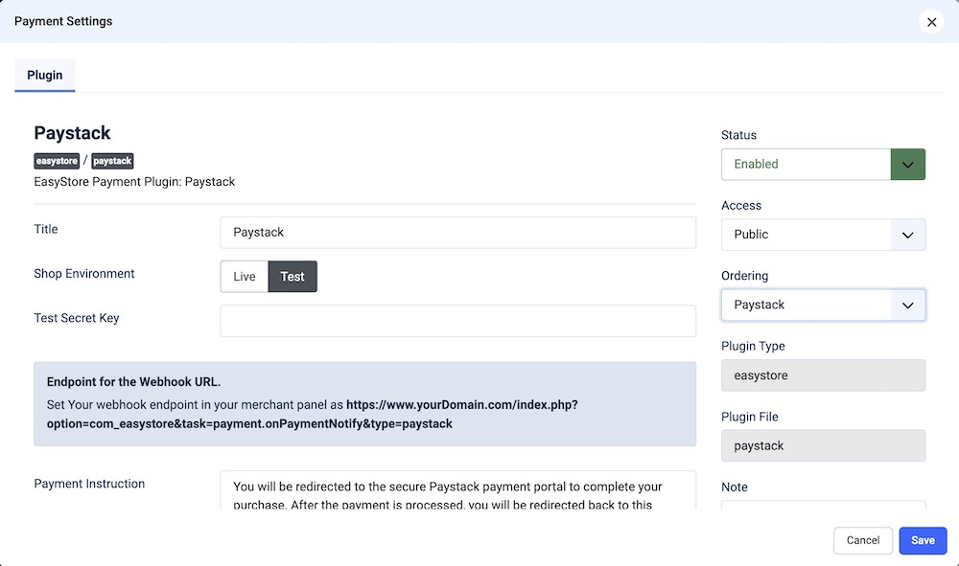Click the Plugin File paystack field
The width and height of the screenshot is (959, 566).
click(x=823, y=446)
